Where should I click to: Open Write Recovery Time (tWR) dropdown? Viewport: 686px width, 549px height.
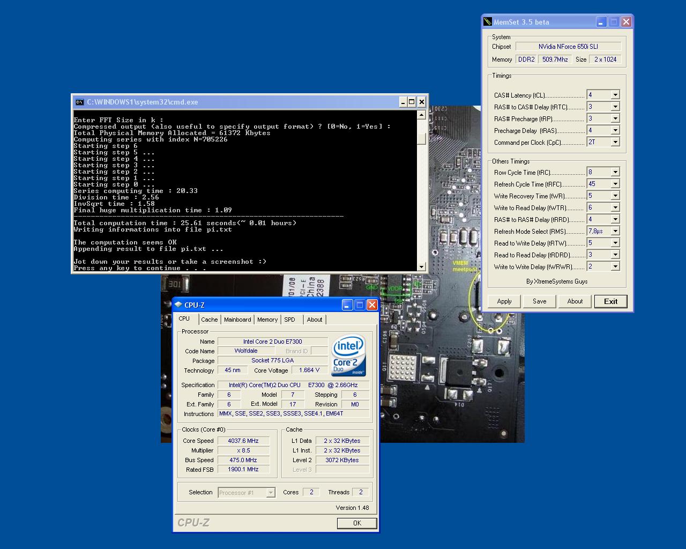click(x=615, y=196)
